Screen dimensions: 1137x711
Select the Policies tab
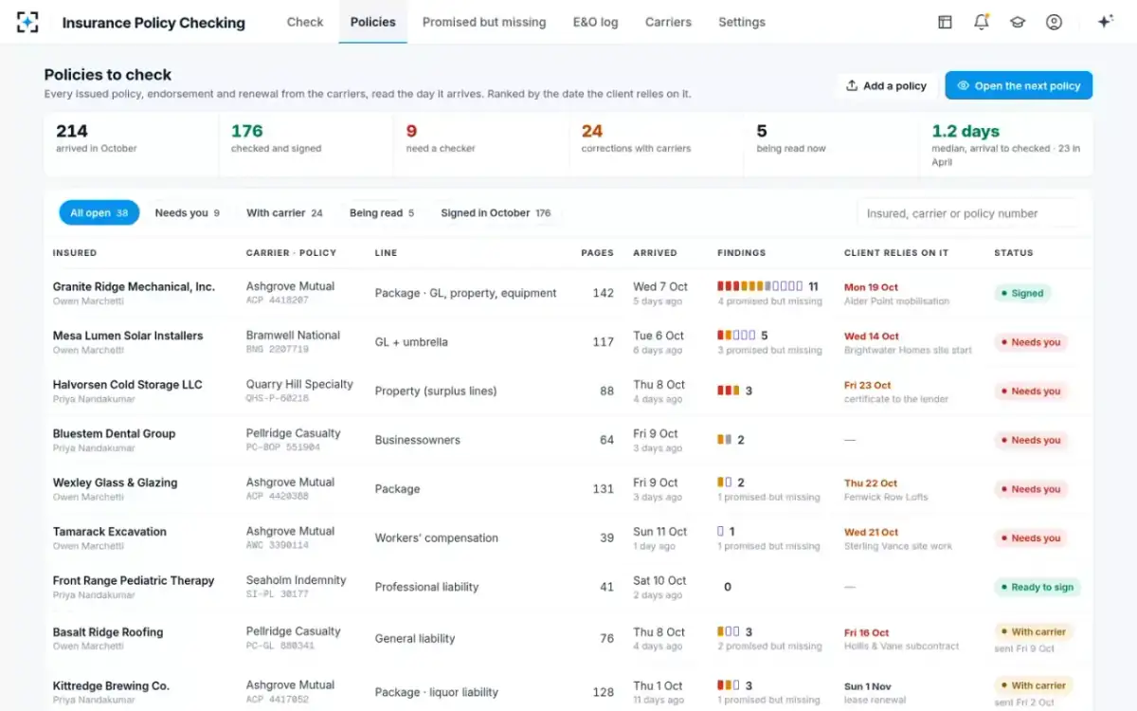[x=373, y=22]
